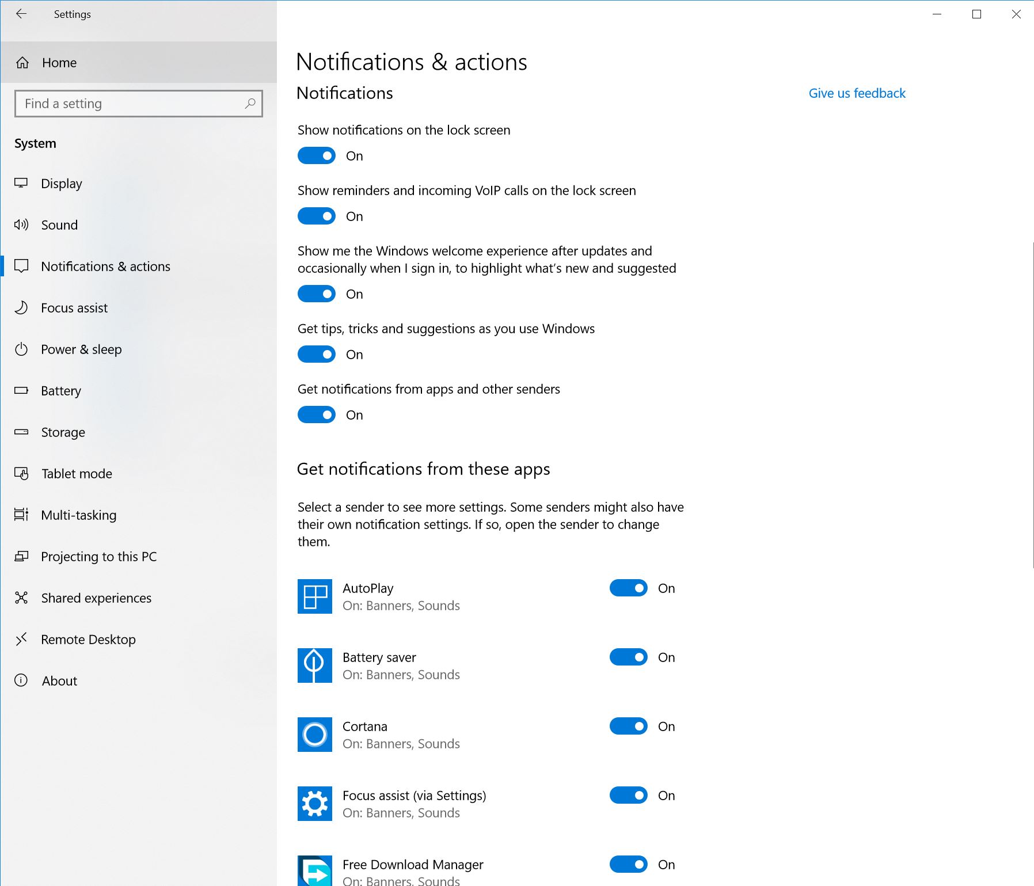Click the search magnifier icon
The width and height of the screenshot is (1034, 886).
click(250, 104)
